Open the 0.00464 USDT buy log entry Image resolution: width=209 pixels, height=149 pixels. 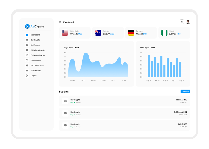click(x=124, y=113)
